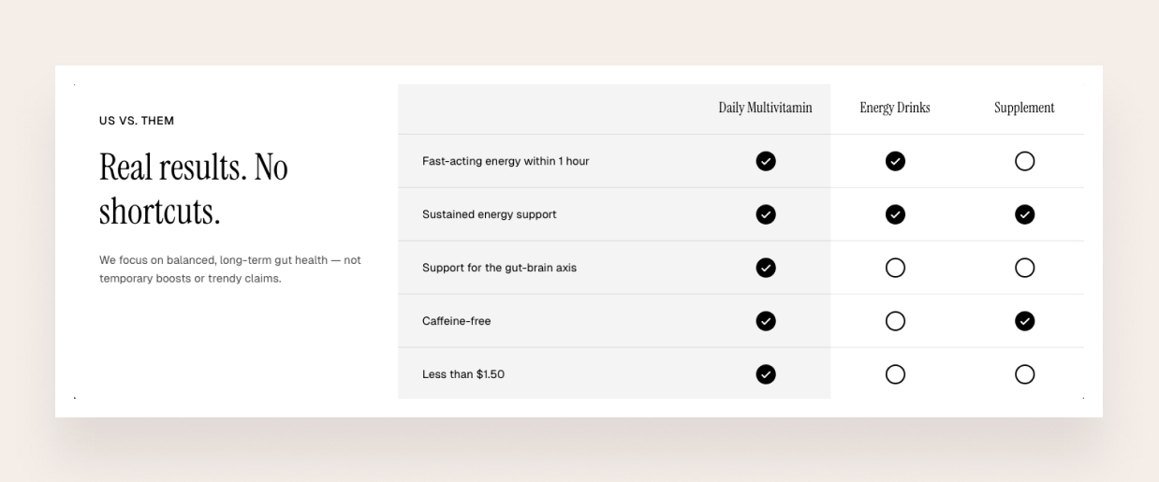The width and height of the screenshot is (1159, 482).
Task: Select the Energy Drinks column header
Action: click(x=895, y=108)
